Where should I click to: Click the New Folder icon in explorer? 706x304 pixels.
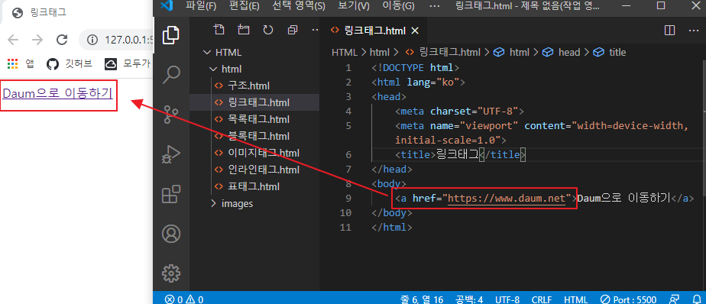(x=244, y=31)
